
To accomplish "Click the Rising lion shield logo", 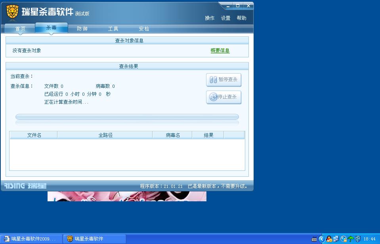I will pyautogui.click(x=12, y=11).
